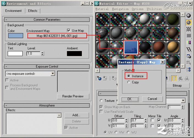Click the Render Preview button
The height and width of the screenshot is (138, 194).
pyautogui.click(x=73, y=96)
